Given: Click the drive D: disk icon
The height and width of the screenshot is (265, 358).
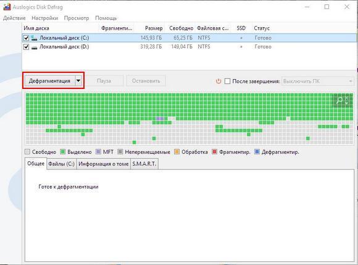Looking at the screenshot, I should (34, 48).
